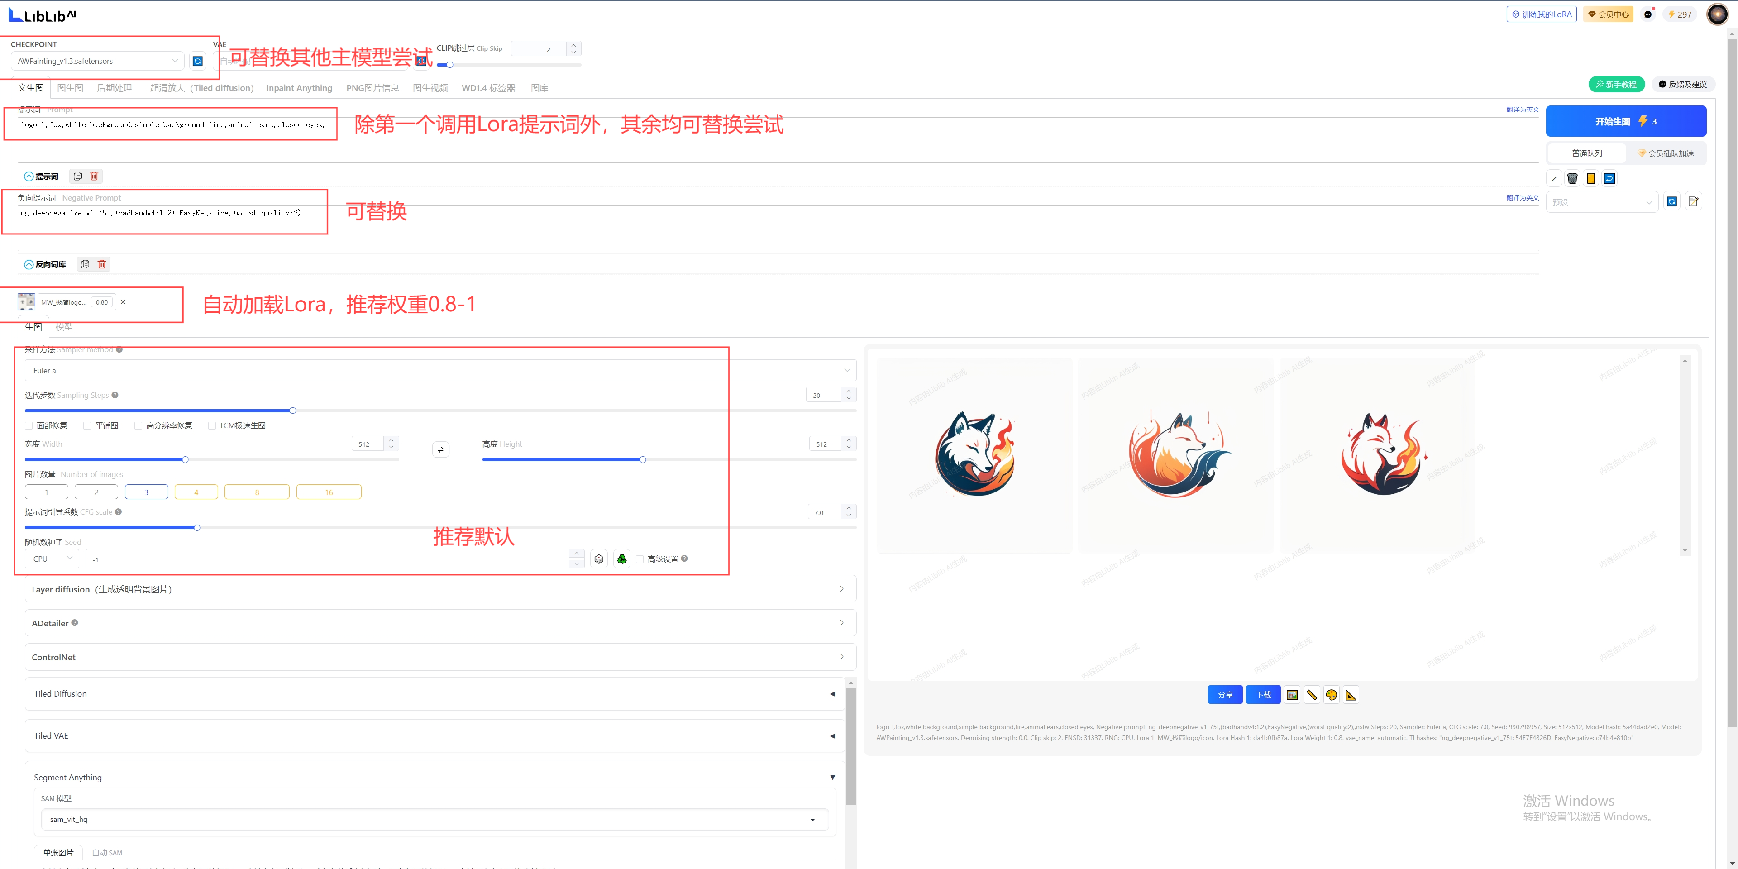Viewport: 1738px width, 869px height.
Task: Open the CPU seed source dropdown
Action: coord(52,559)
